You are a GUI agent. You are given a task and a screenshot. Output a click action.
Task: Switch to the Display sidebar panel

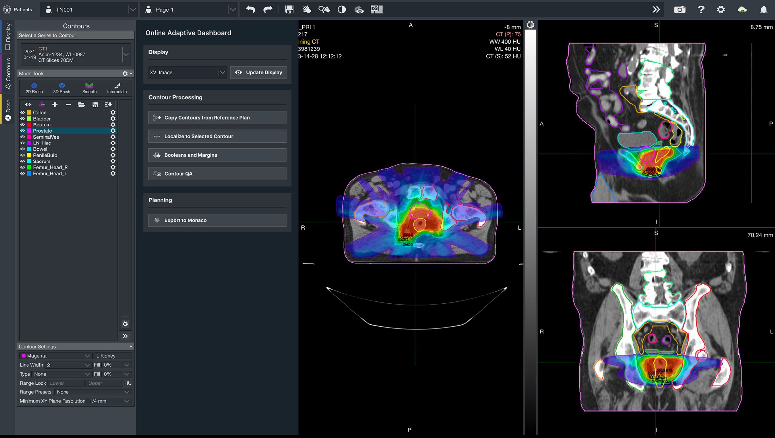(x=8, y=36)
